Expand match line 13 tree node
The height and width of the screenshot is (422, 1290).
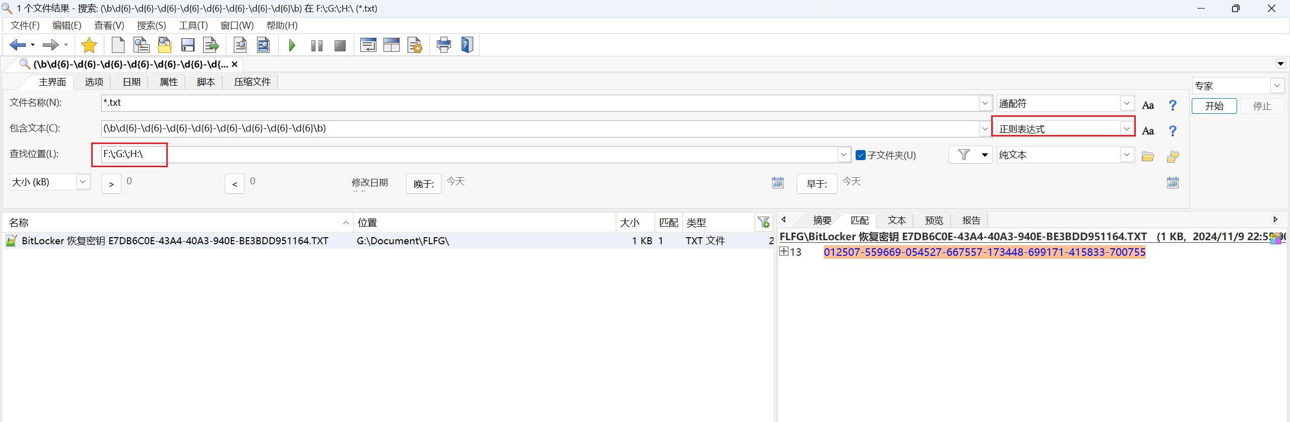784,251
